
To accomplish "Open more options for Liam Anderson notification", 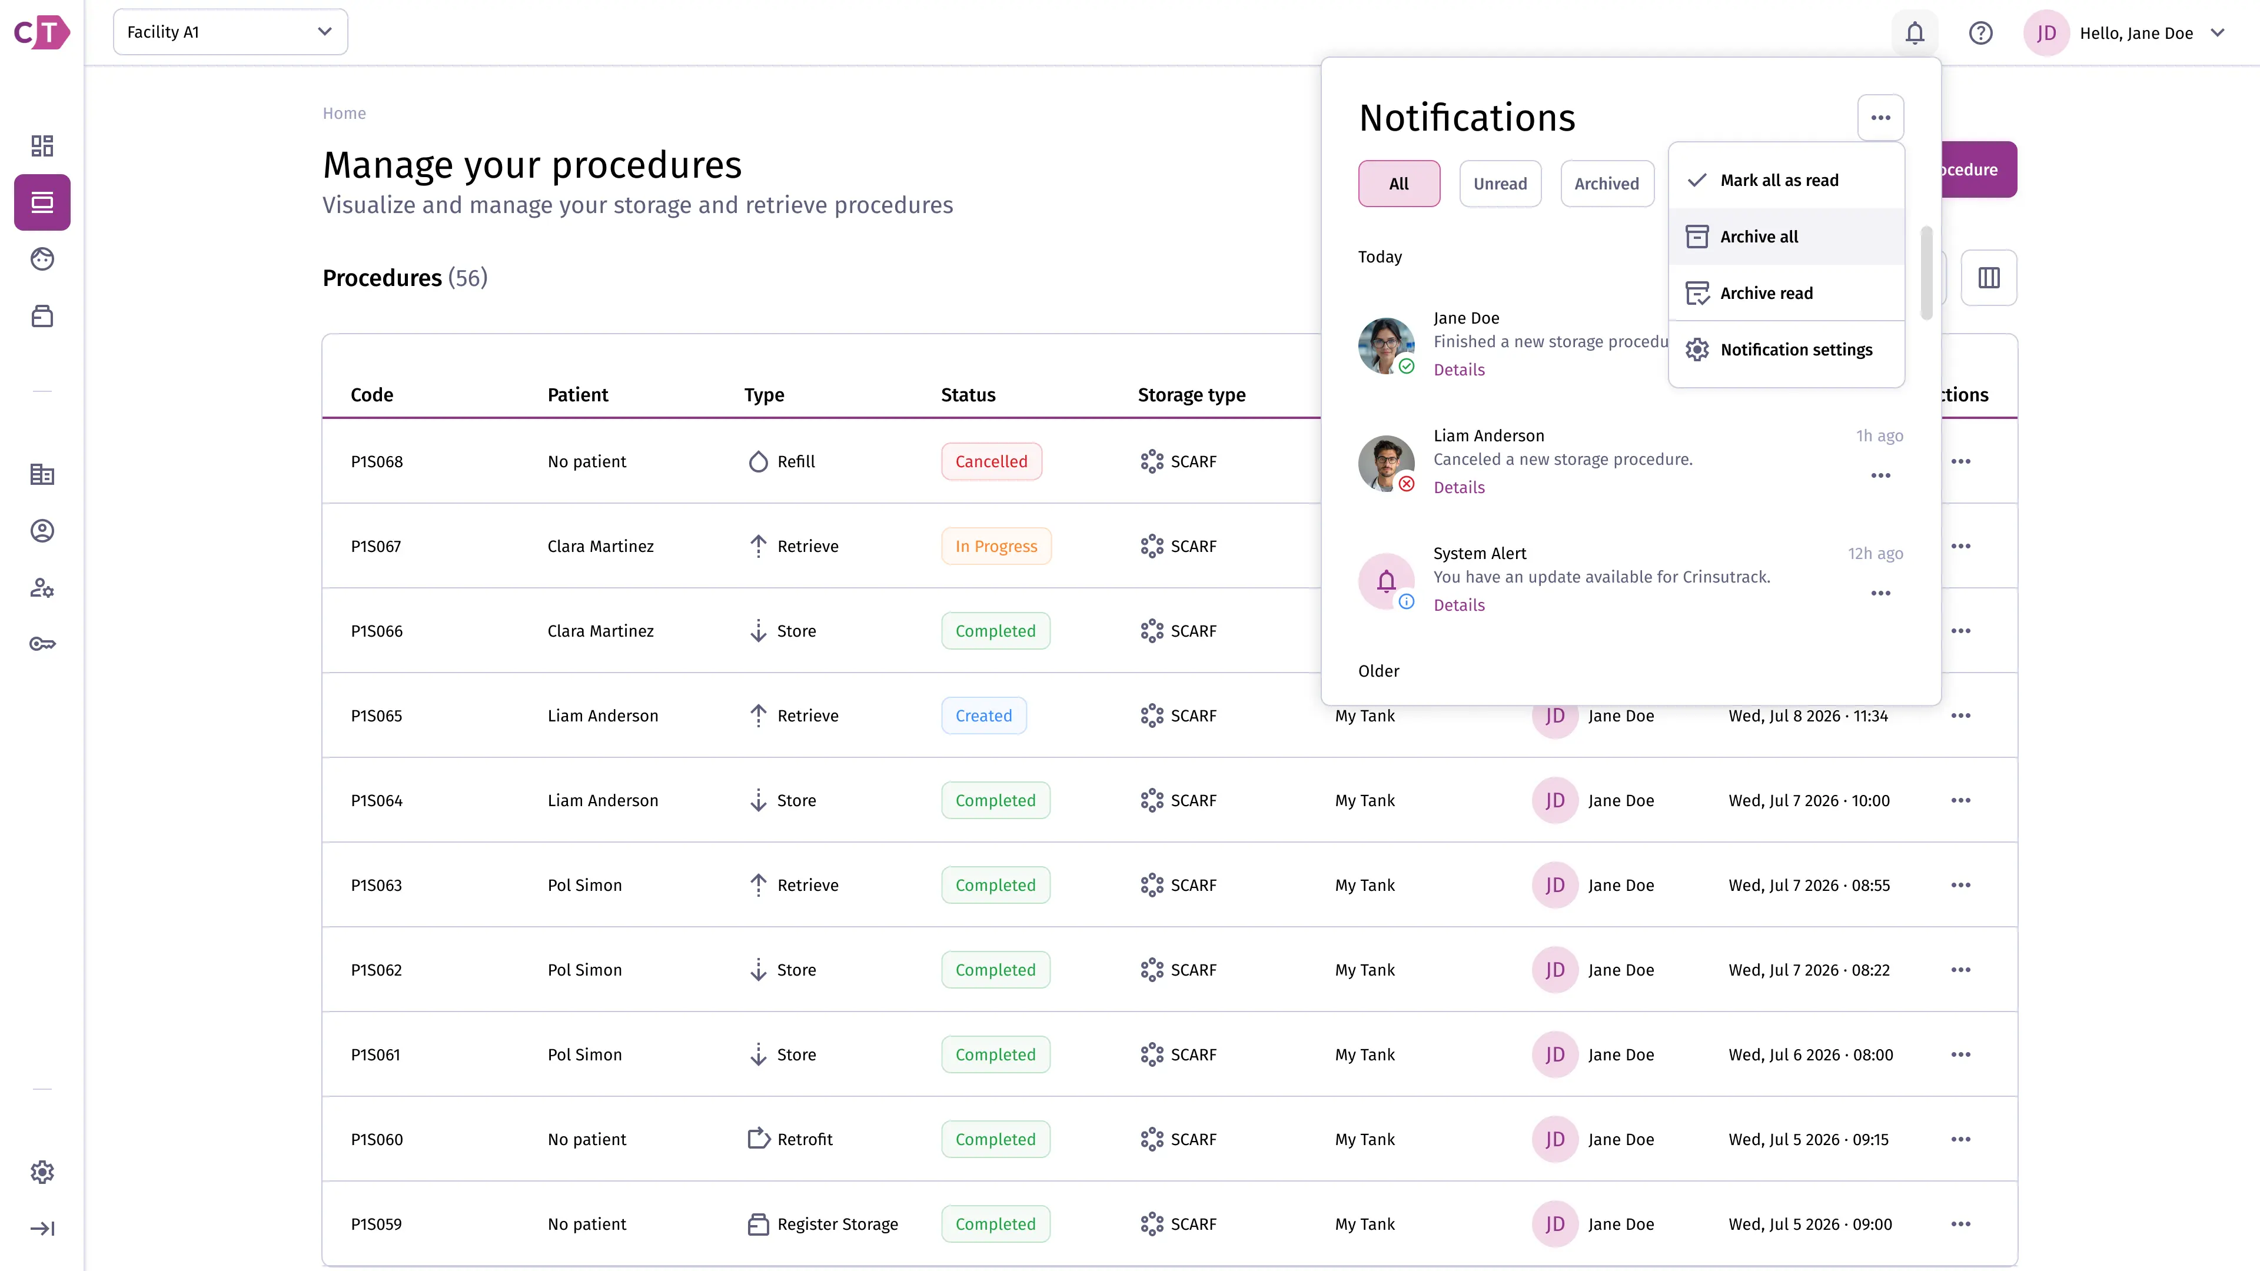I will point(1880,475).
